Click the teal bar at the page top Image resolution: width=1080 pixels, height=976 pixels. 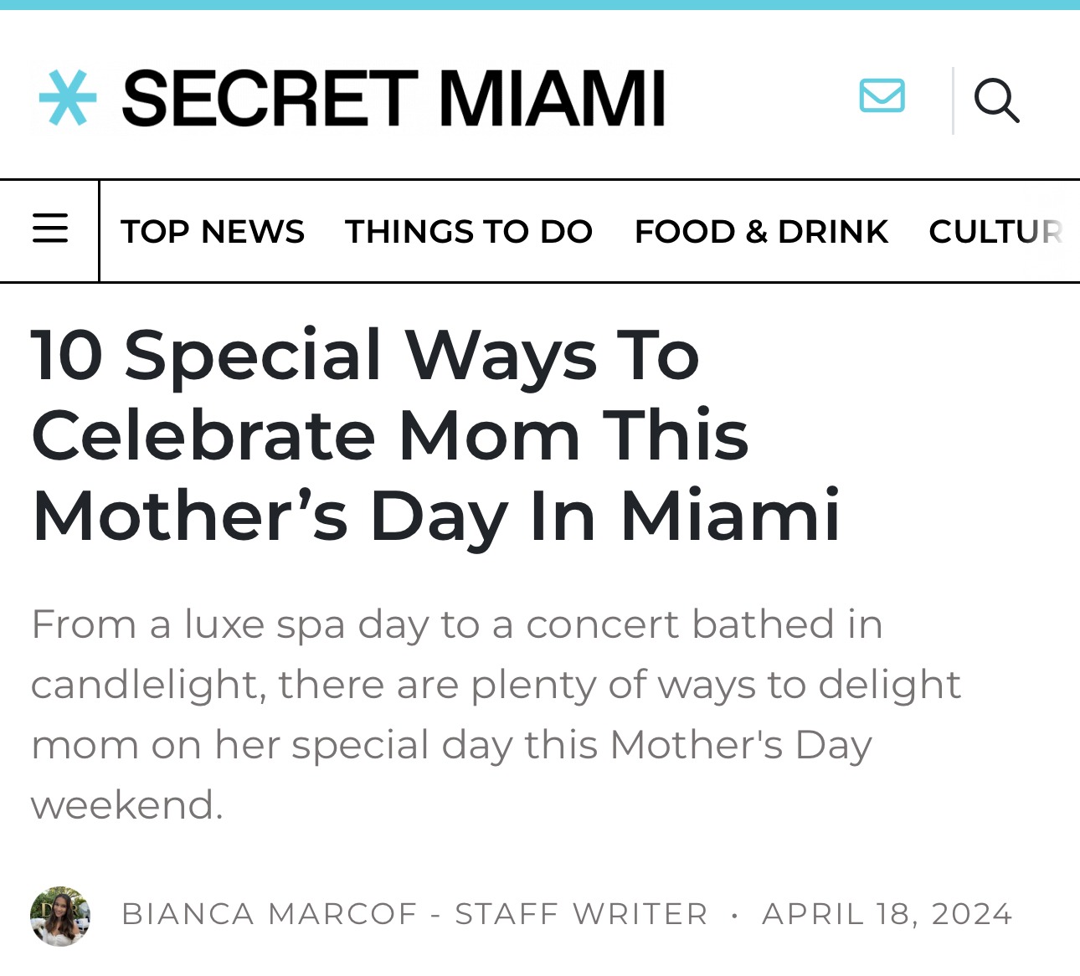click(x=540, y=5)
